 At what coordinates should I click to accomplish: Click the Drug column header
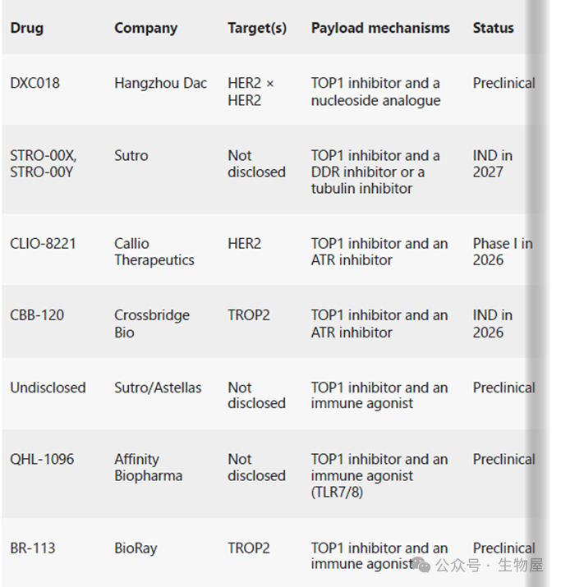(x=27, y=28)
